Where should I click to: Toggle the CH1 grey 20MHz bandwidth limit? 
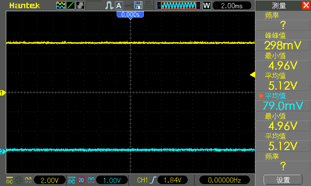[19, 180]
